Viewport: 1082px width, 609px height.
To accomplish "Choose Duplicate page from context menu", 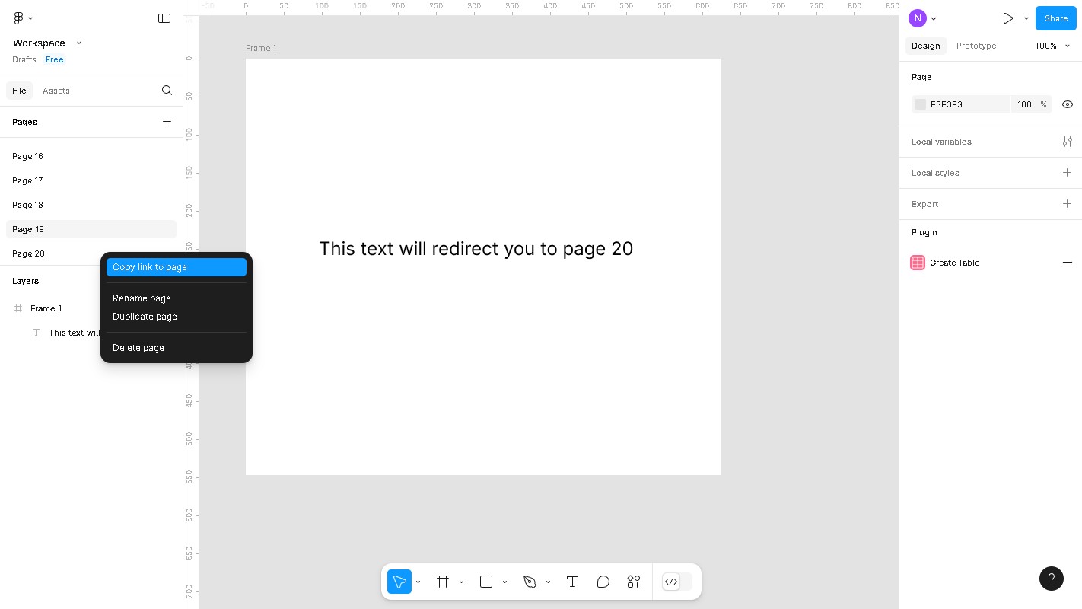I will 177,317.
